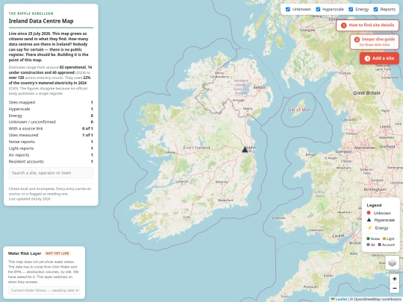
Task: Open the Leaflet attribution link
Action: point(341,299)
